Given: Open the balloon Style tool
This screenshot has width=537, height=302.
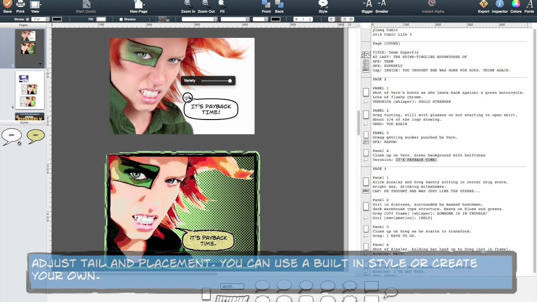Looking at the screenshot, I should tap(323, 4).
